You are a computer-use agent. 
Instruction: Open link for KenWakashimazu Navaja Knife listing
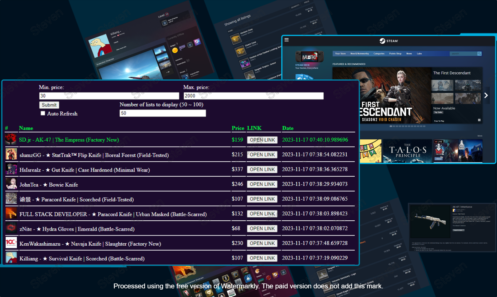click(262, 243)
